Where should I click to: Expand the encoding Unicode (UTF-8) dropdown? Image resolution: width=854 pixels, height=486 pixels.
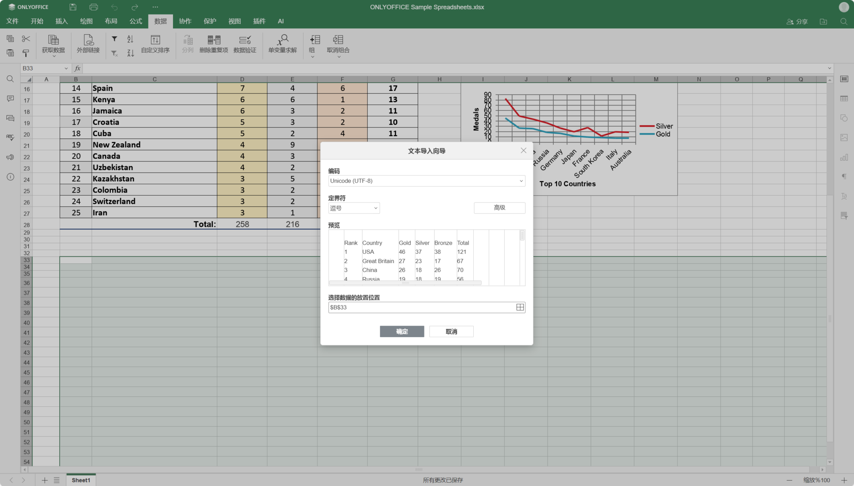pyautogui.click(x=521, y=181)
